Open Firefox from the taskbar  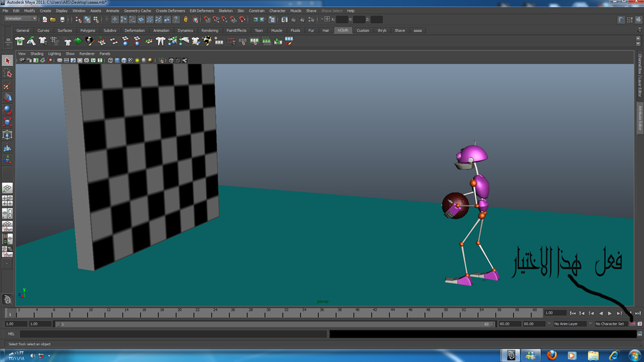(552, 355)
